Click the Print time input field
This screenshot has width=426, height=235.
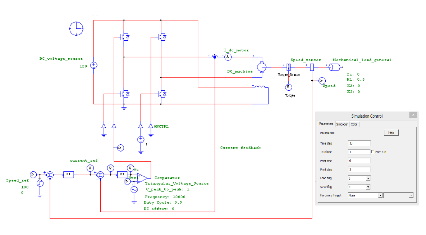(x=359, y=161)
